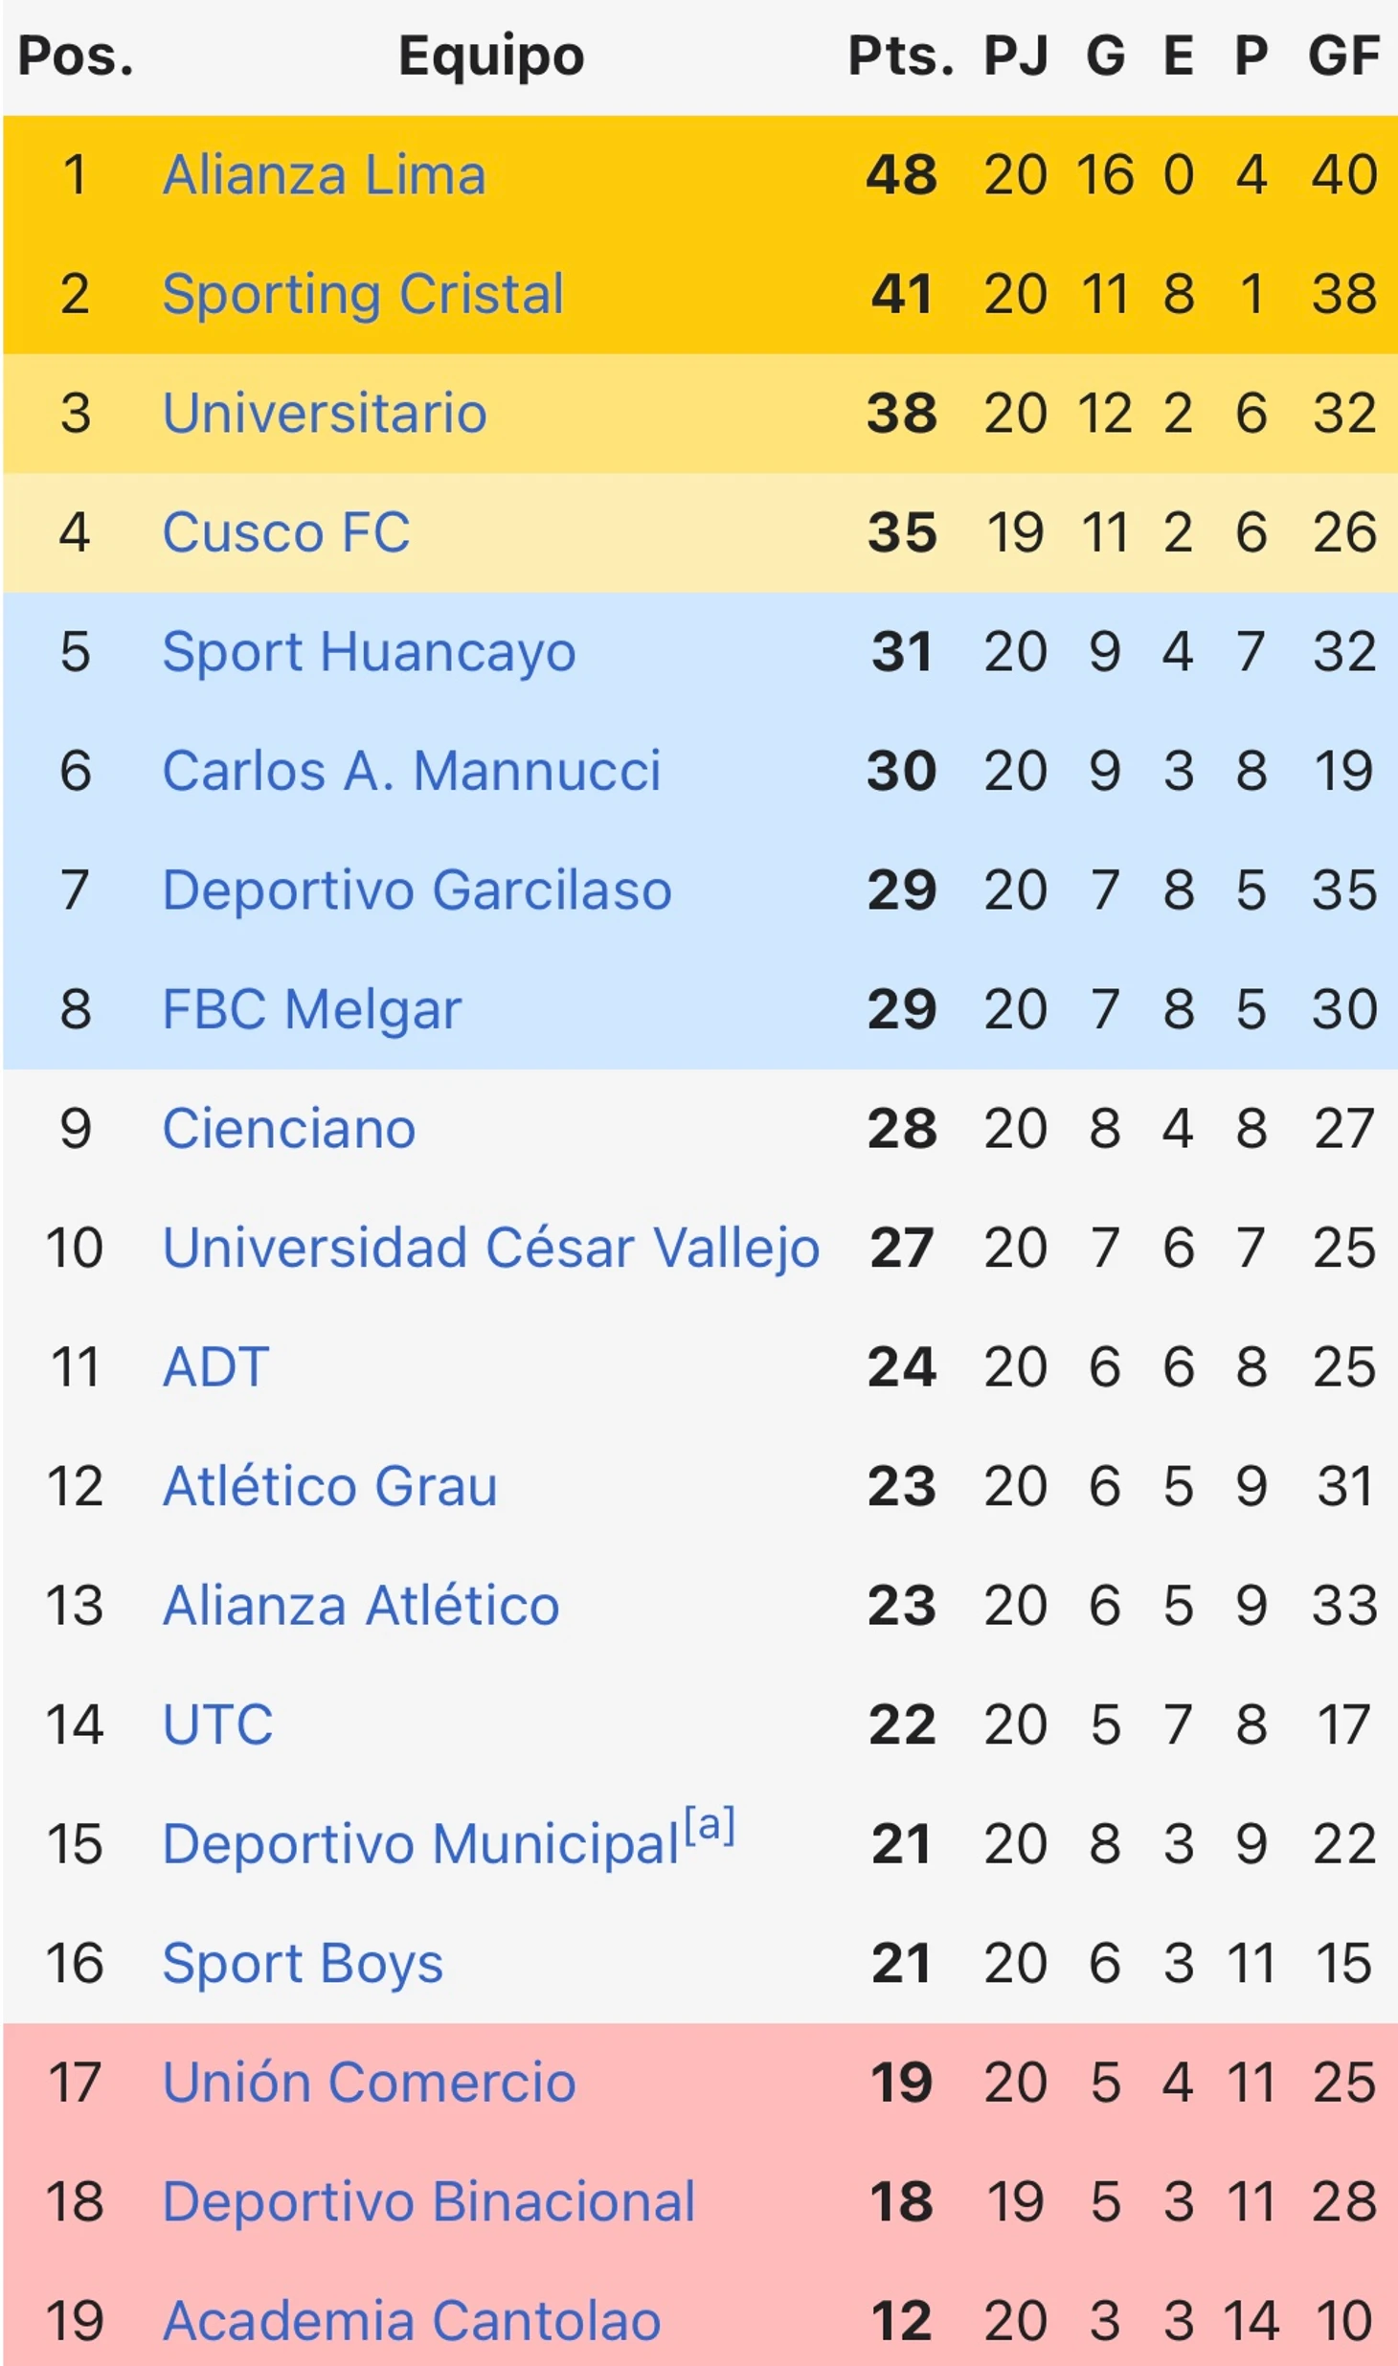Viewport: 1398px width, 2366px height.
Task: Click the ADT team link
Action: pos(216,1367)
